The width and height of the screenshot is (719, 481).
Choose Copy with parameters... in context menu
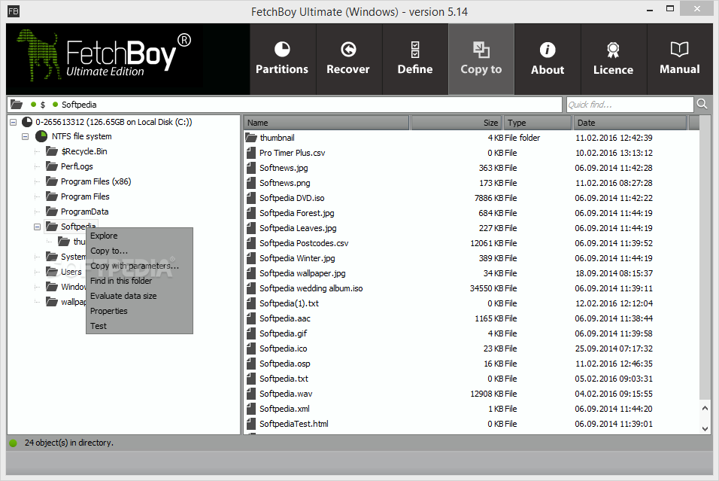coord(139,266)
